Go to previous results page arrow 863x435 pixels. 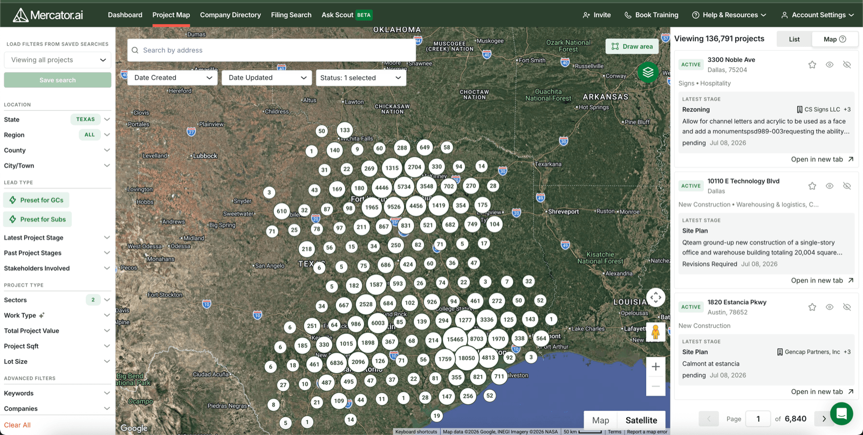pos(709,419)
